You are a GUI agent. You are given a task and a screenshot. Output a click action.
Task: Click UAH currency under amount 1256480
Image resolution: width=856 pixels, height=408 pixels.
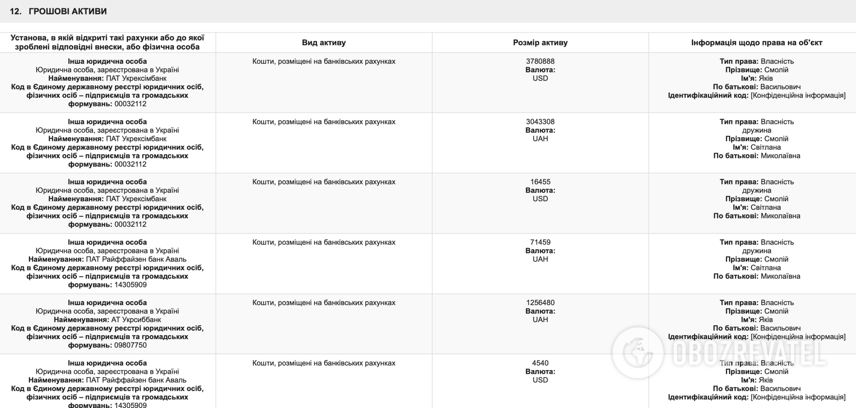(540, 320)
